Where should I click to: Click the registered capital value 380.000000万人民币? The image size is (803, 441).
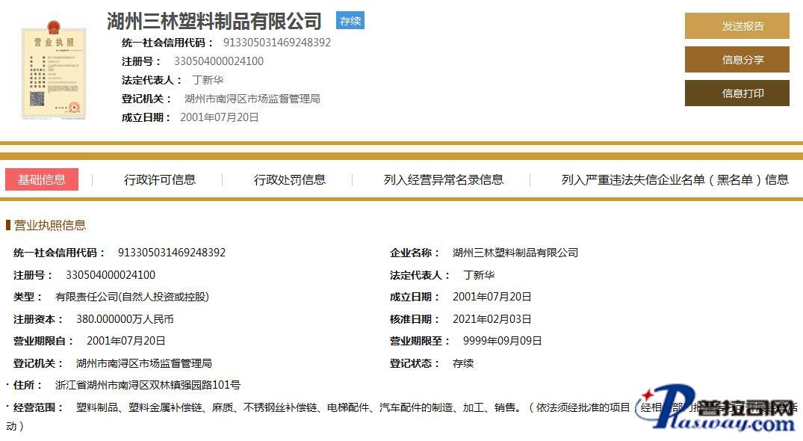[x=125, y=319]
